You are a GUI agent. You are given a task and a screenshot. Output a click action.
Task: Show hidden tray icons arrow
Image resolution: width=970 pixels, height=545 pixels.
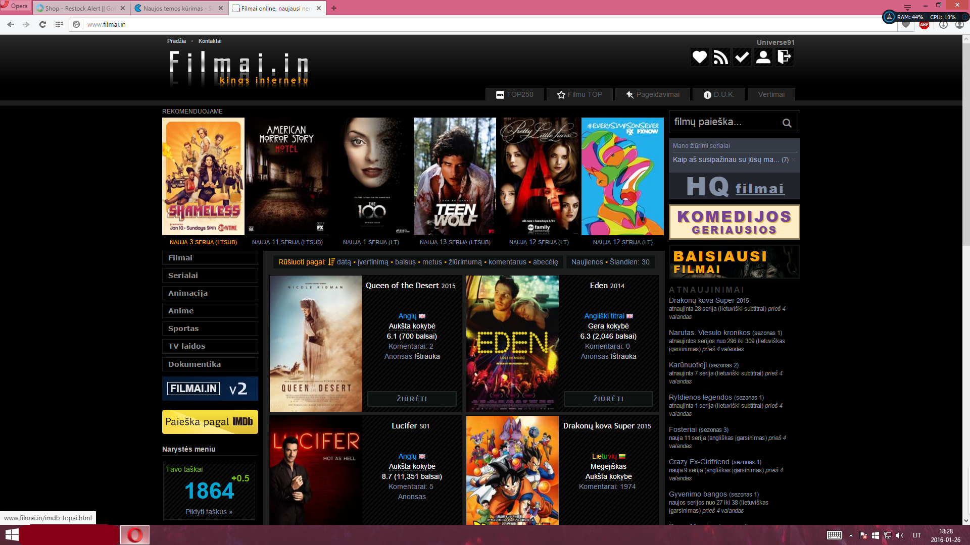(x=851, y=535)
